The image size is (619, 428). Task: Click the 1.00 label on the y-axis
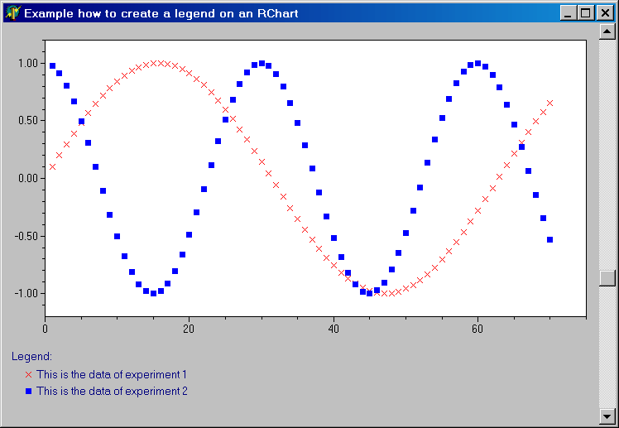point(27,64)
